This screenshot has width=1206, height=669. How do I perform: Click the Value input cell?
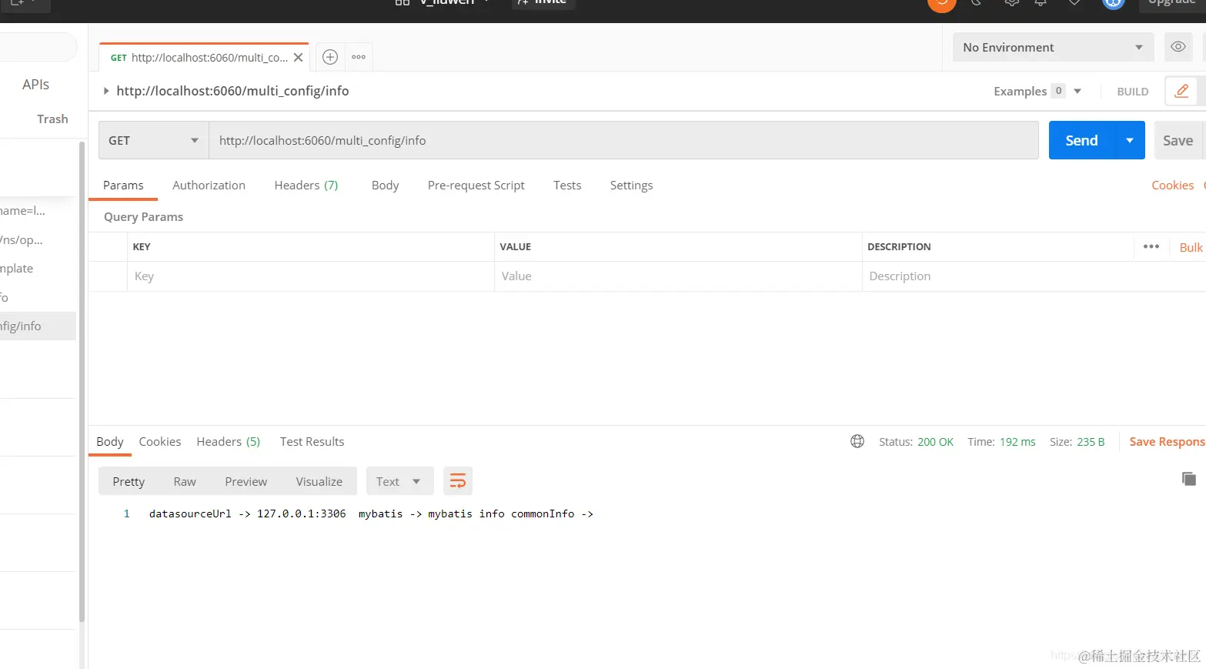(678, 276)
